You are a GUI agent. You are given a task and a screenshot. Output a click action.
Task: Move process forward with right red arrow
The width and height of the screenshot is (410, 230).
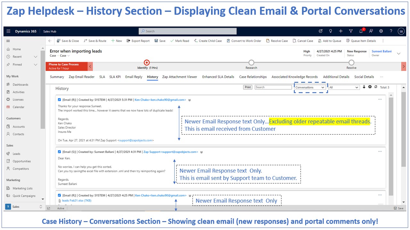tap(404, 66)
